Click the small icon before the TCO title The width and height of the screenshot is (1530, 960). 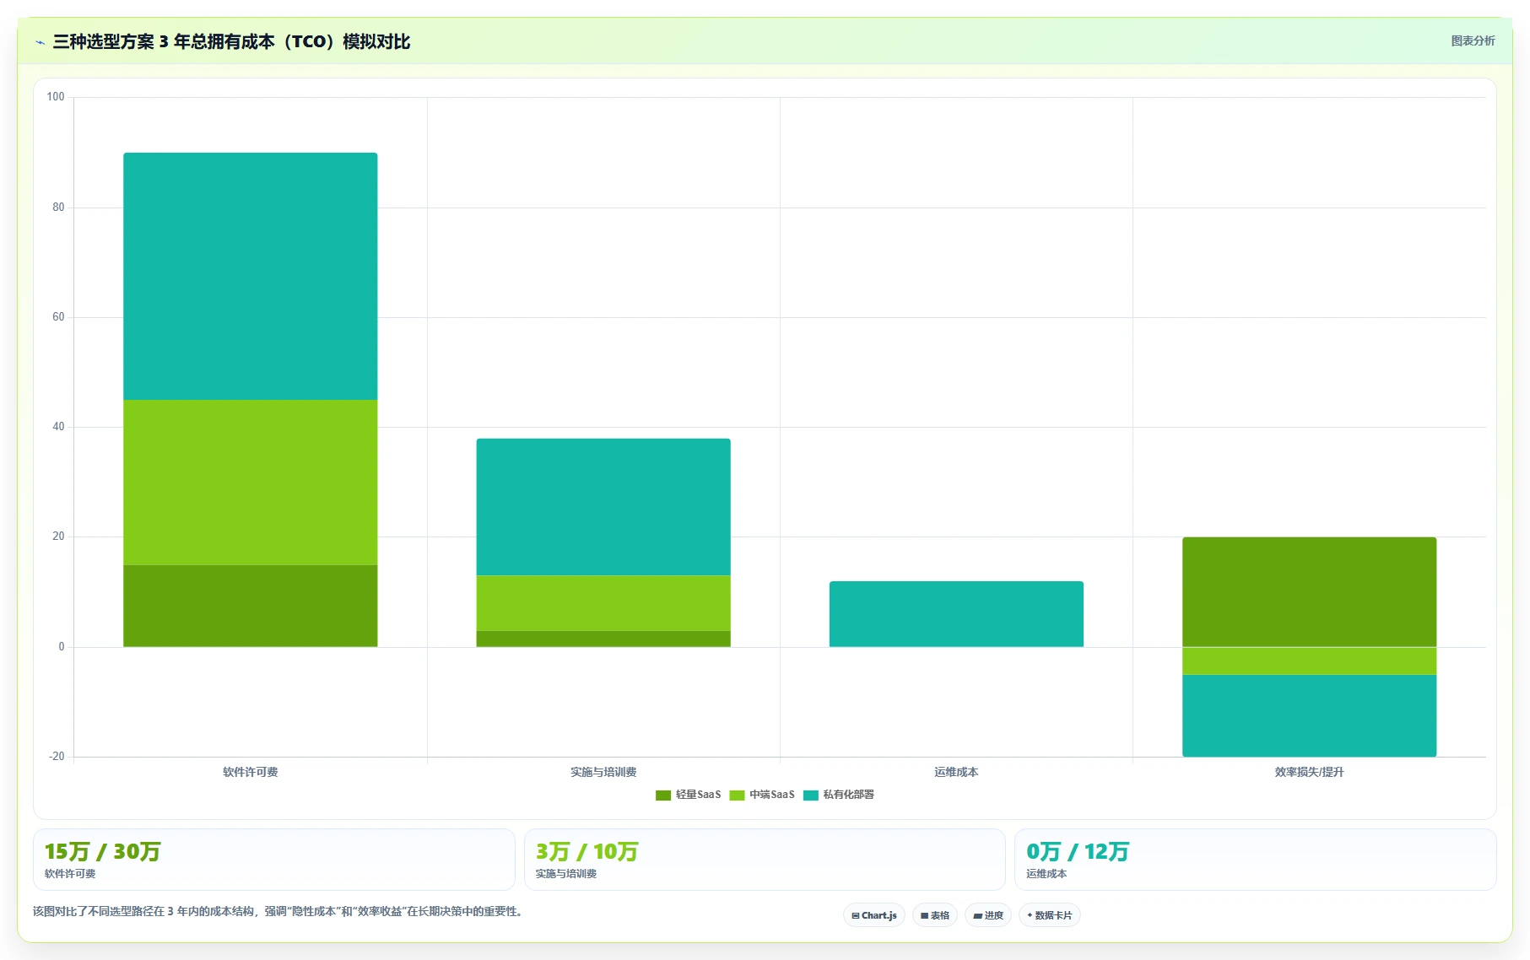[40, 42]
